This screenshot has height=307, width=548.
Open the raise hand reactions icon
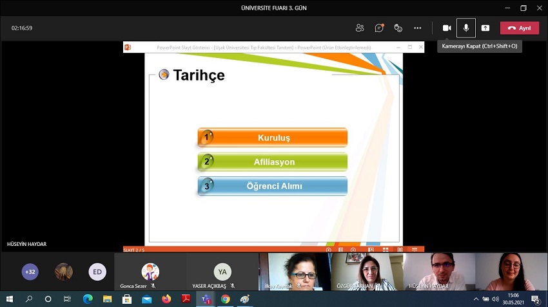[398, 28]
